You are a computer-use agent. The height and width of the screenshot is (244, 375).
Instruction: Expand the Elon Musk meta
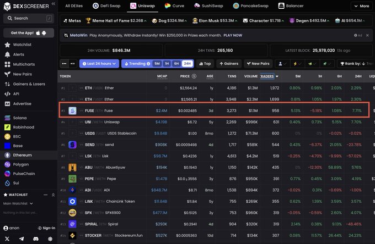coord(215,21)
